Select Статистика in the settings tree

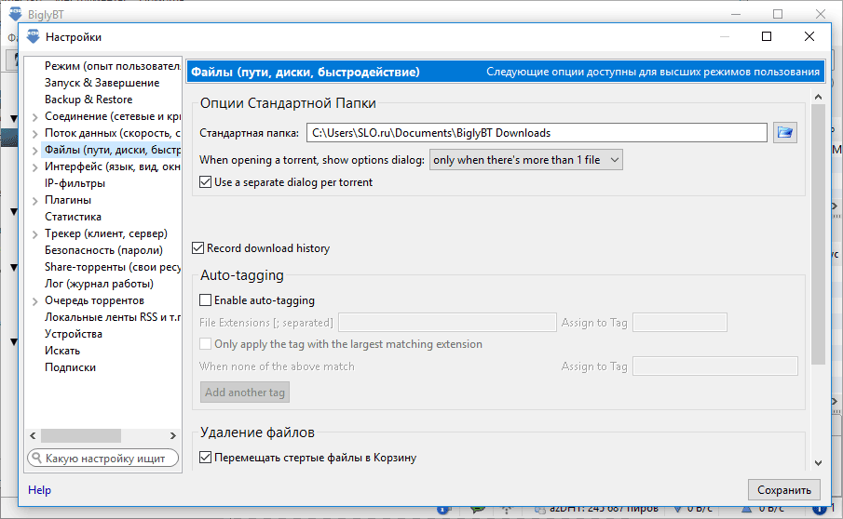pyautogui.click(x=73, y=217)
